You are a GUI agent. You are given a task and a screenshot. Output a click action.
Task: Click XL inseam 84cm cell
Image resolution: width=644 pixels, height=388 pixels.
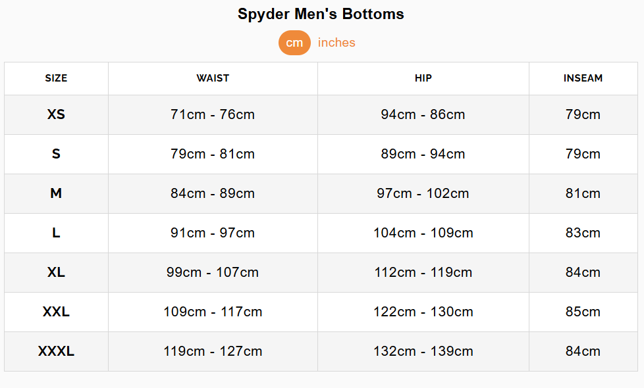583,272
